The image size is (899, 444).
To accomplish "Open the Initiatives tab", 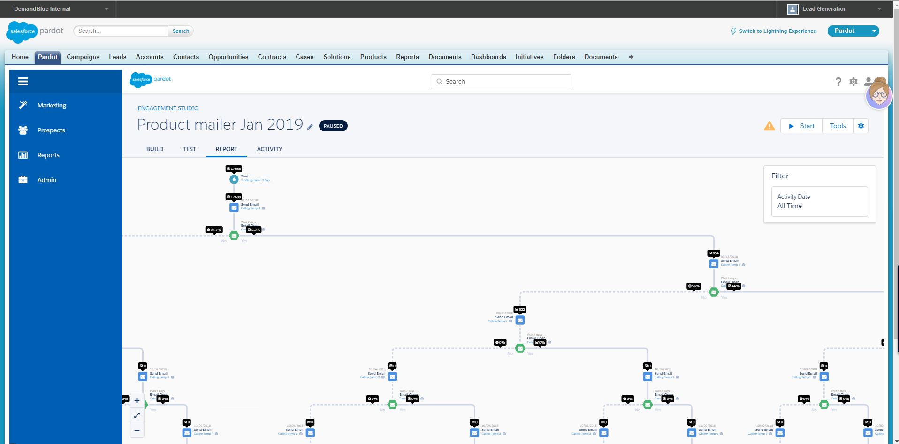I will pyautogui.click(x=530, y=57).
